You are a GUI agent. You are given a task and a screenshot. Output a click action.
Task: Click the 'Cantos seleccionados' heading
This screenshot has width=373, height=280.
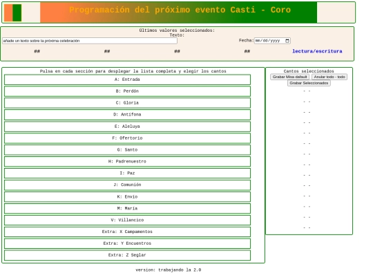click(309, 71)
